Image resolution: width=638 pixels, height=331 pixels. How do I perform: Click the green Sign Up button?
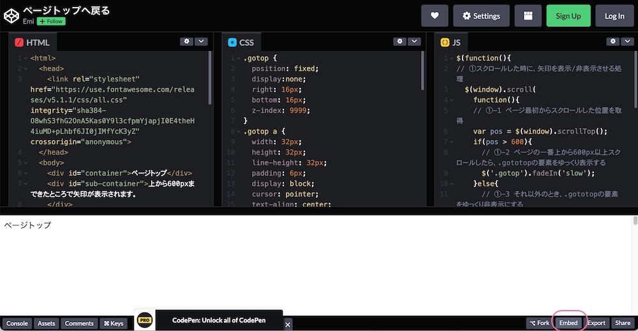pos(568,16)
